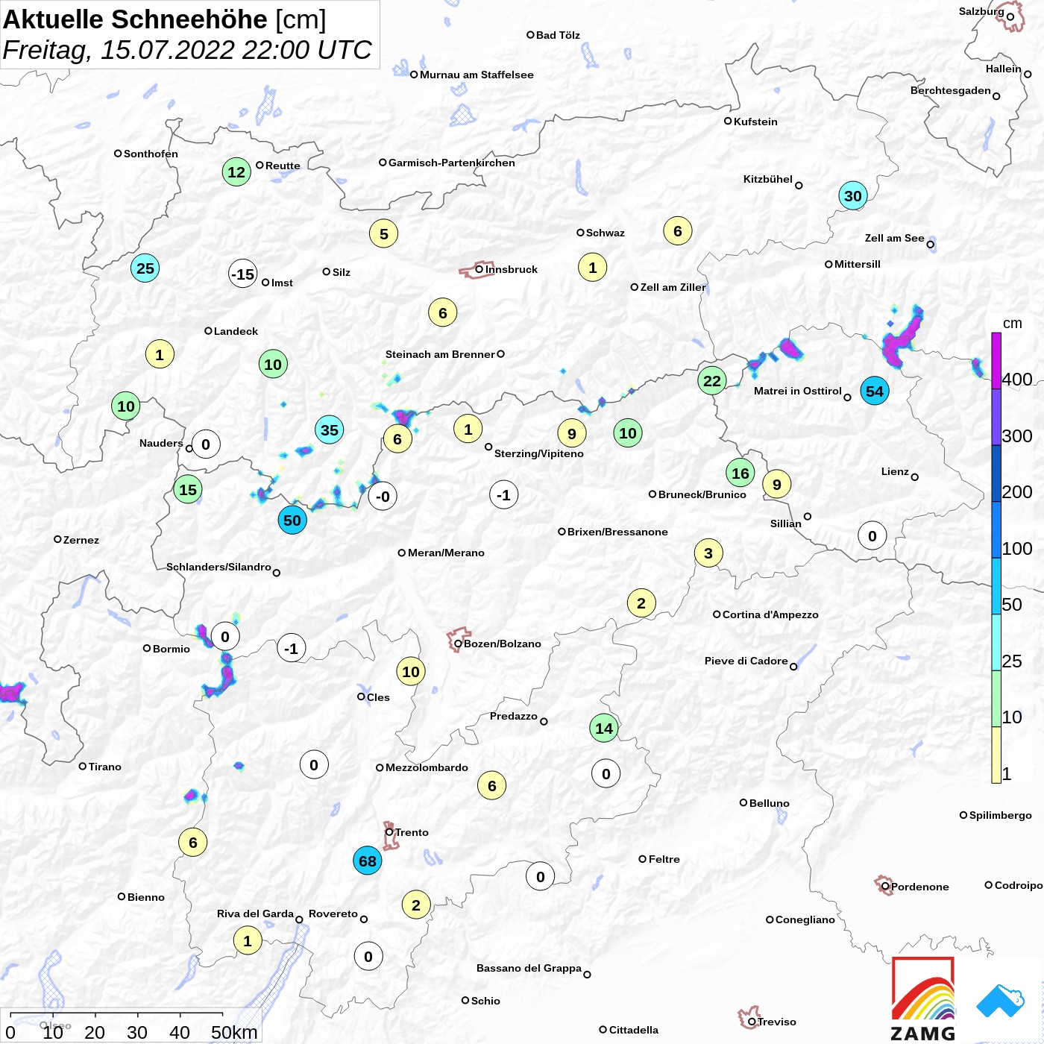Image resolution: width=1044 pixels, height=1044 pixels.
Task: Click the Belluno city label
Action: pos(769,803)
